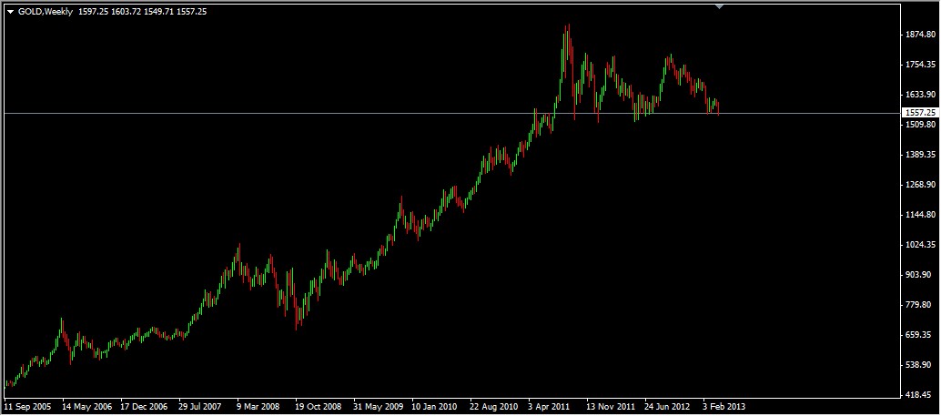Click the chart shift triangle marker at top

click(x=720, y=6)
